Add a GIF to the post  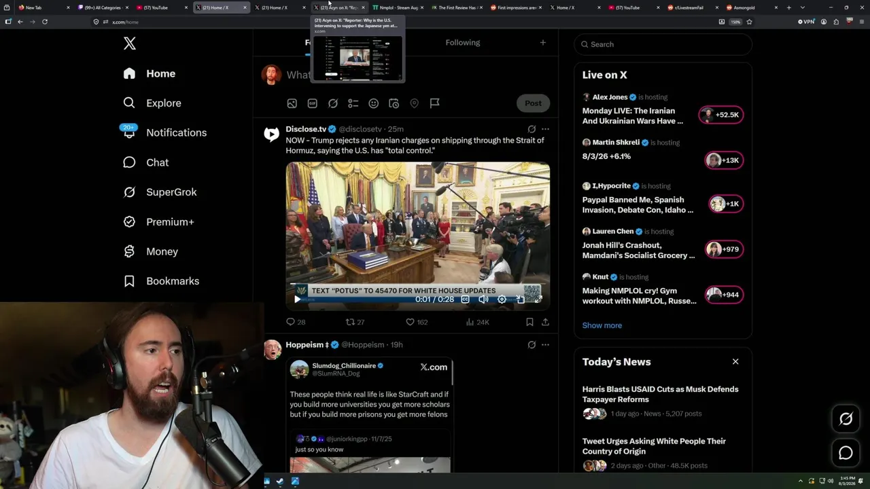[312, 103]
